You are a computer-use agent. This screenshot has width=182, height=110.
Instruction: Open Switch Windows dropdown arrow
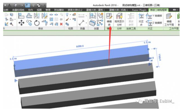(42, 5)
